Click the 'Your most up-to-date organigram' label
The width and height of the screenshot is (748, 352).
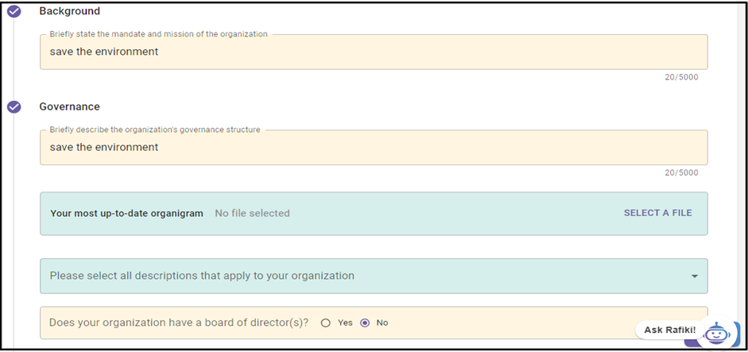tap(127, 213)
